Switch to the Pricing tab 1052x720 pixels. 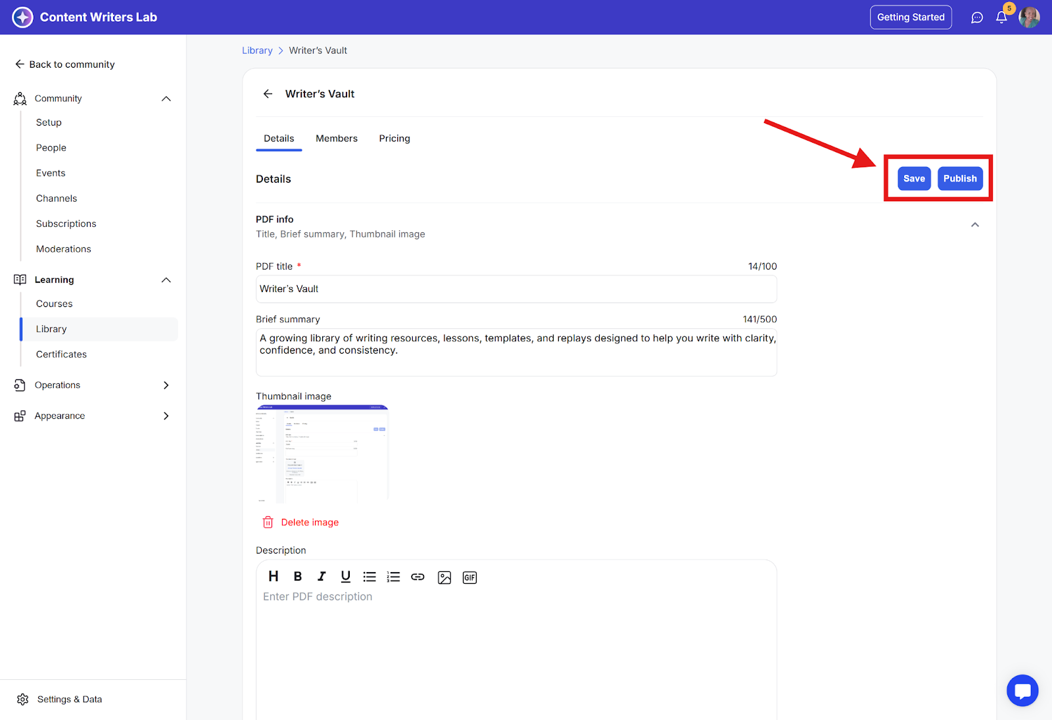pyautogui.click(x=394, y=139)
